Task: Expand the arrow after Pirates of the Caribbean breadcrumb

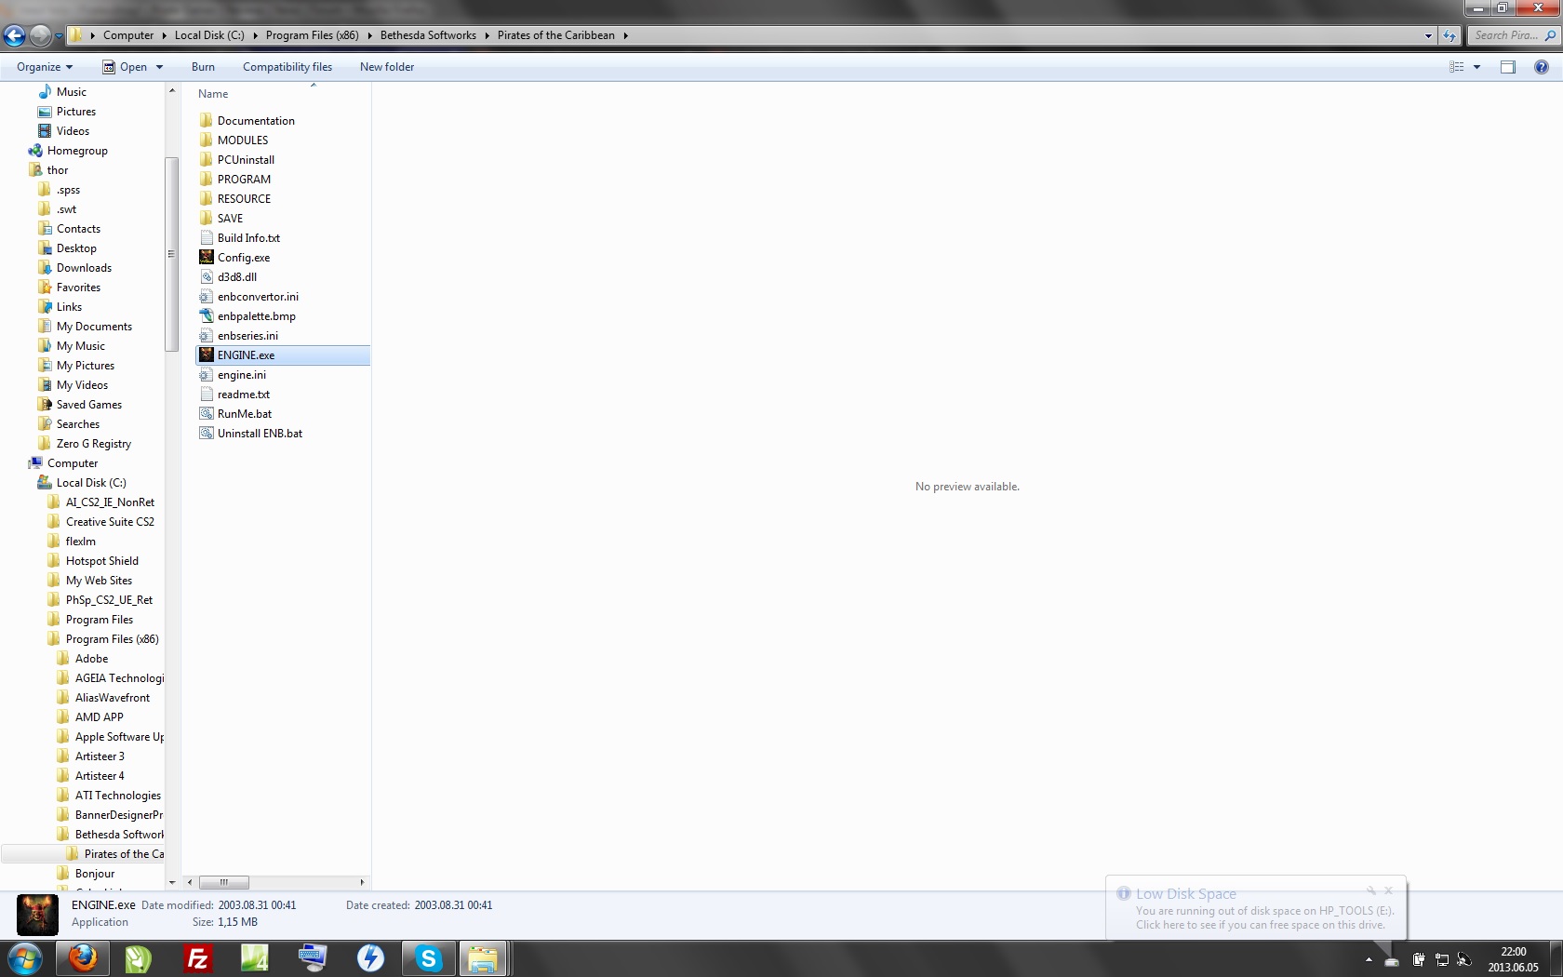Action: 625,35
